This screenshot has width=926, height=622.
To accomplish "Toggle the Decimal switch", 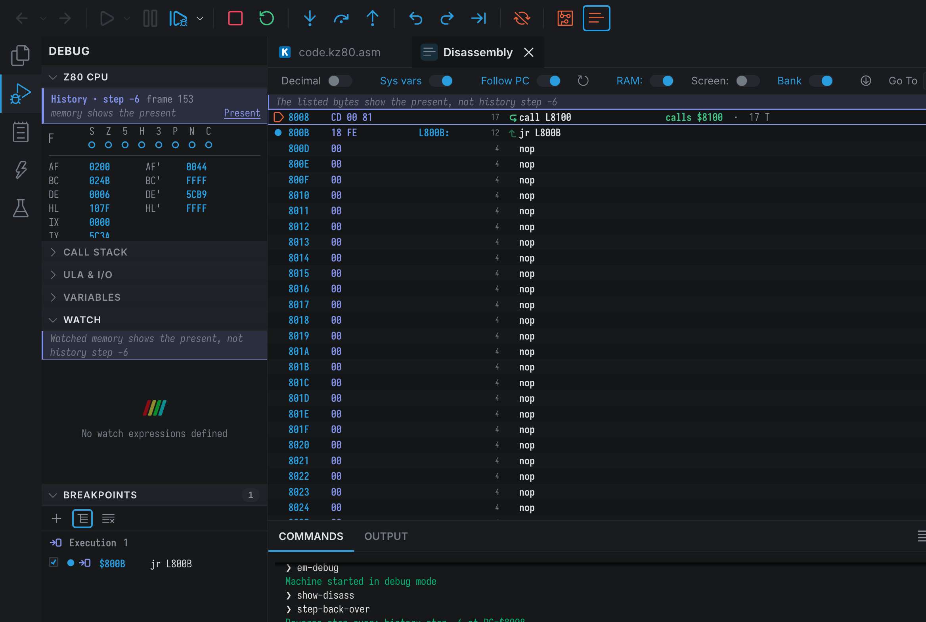I will tap(340, 81).
